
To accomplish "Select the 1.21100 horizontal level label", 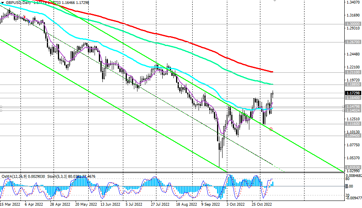I will (353, 72).
